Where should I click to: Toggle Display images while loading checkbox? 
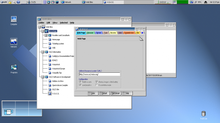click(97, 82)
